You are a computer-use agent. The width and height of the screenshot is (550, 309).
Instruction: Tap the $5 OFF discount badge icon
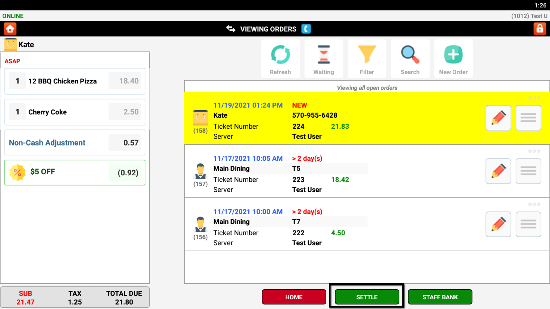tap(18, 172)
